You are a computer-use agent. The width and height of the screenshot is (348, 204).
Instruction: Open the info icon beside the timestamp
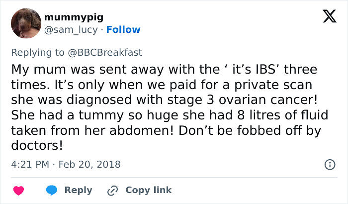(x=329, y=164)
